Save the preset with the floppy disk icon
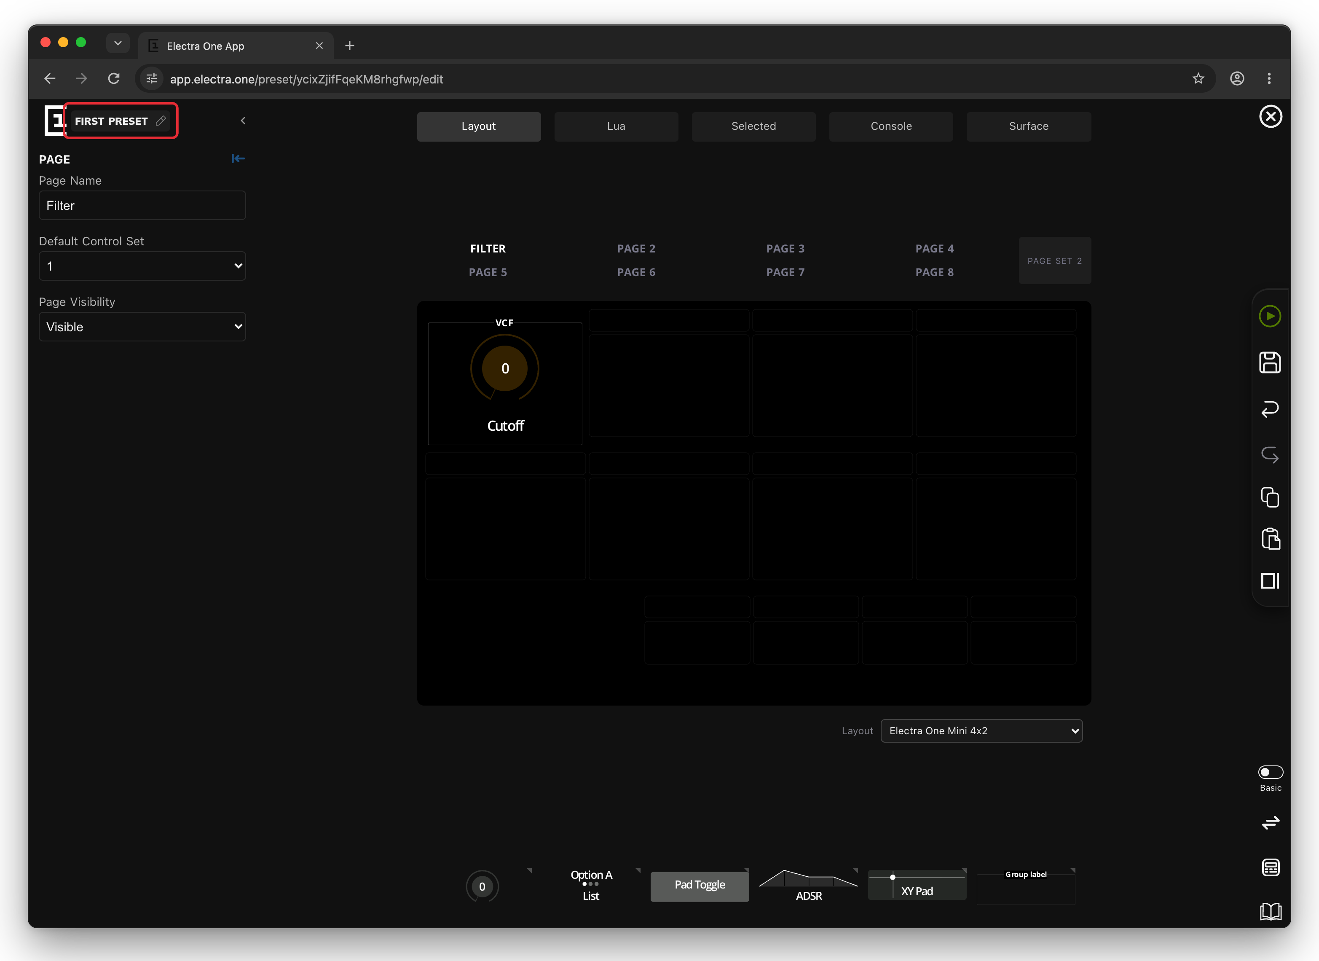This screenshot has height=961, width=1319. [1270, 362]
